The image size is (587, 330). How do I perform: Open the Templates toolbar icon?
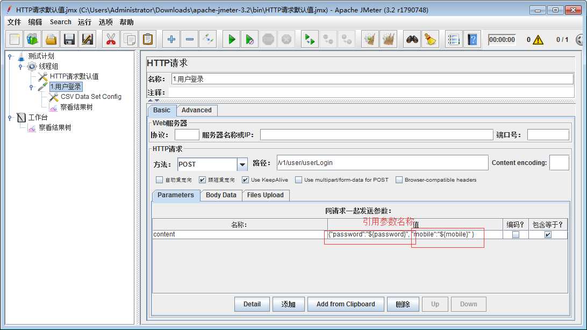point(33,39)
